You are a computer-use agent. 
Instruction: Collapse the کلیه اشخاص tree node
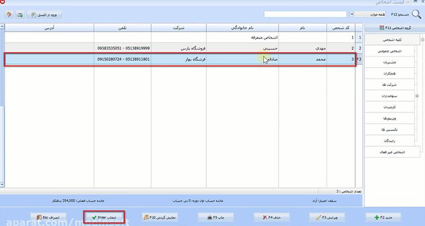423,40
